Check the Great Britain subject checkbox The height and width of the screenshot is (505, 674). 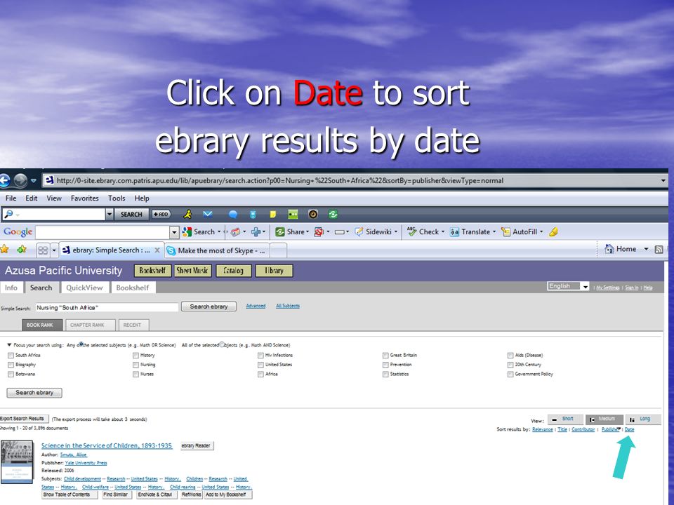pos(385,355)
